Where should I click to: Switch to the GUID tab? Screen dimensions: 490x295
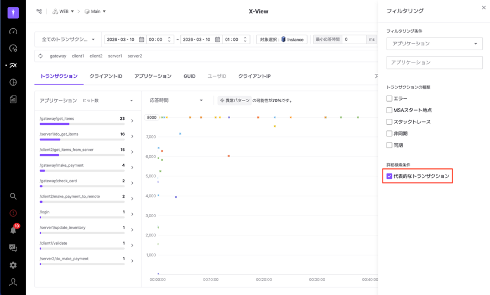(x=189, y=76)
